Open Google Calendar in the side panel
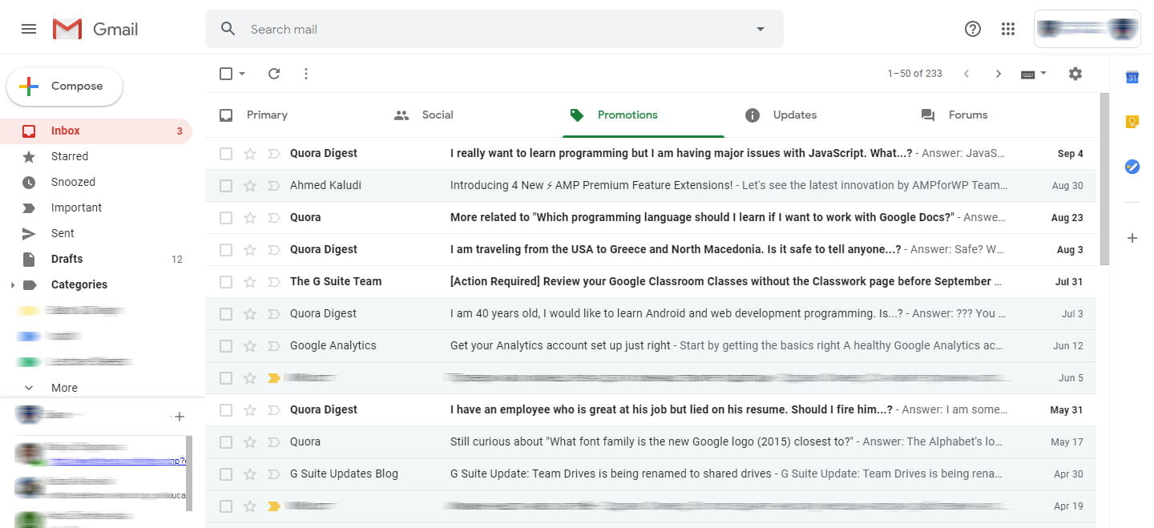 pyautogui.click(x=1132, y=77)
